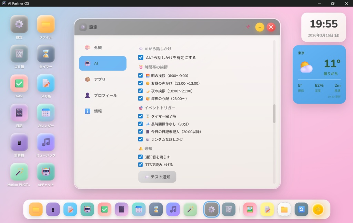
Task: Turn off TTSで読み上げる notification option
Action: (x=140, y=164)
